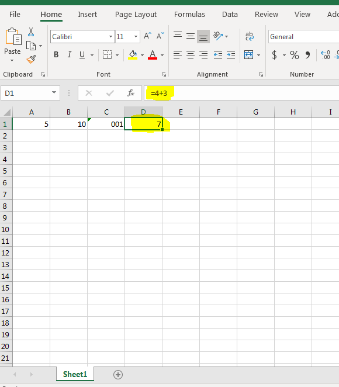Click the Cut scissors icon
Viewport: 339px width, 387px height.
[x=31, y=32]
